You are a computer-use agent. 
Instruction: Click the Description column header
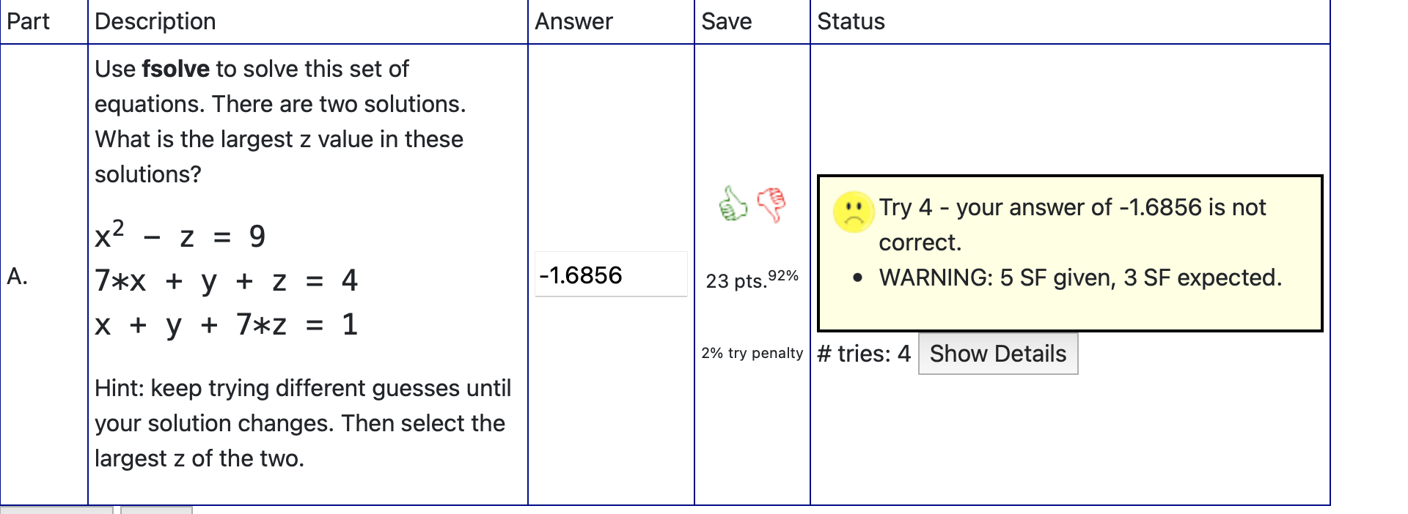154,21
